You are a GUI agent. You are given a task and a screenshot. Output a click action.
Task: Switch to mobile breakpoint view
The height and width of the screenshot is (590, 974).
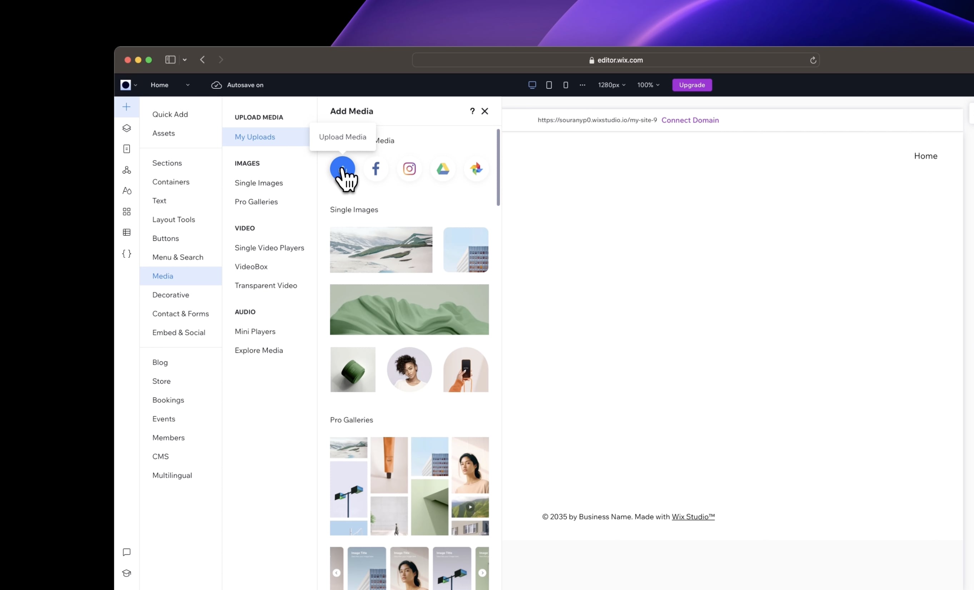tap(566, 85)
